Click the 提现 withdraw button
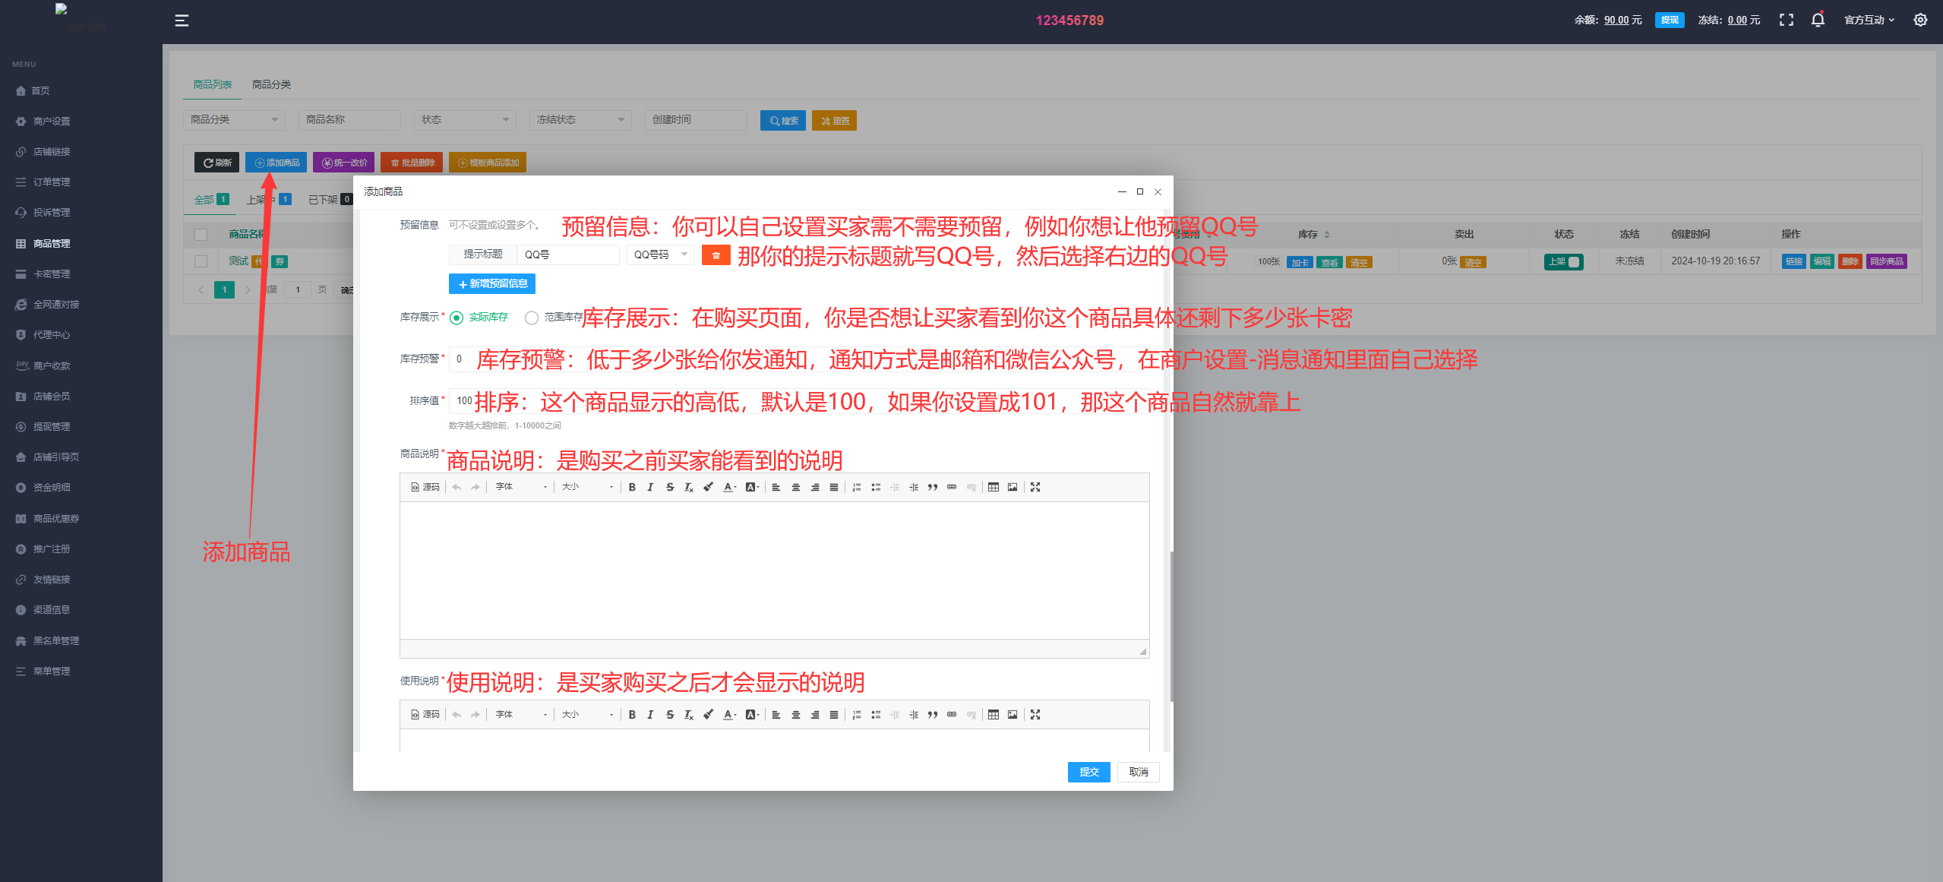The image size is (1943, 882). (x=1670, y=21)
